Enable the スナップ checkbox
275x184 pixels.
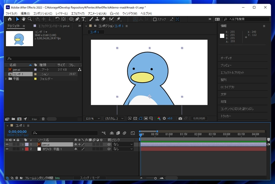pyautogui.click(x=155, y=19)
